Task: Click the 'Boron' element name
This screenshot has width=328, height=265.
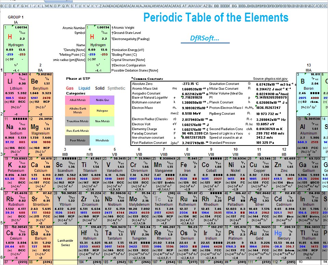Action: (308, 88)
